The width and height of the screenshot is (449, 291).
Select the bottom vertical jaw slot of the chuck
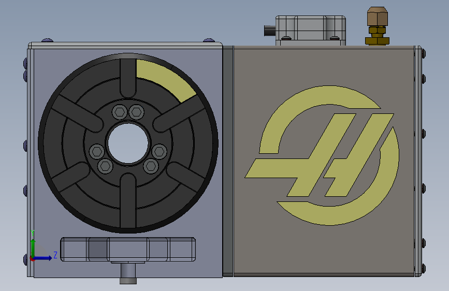point(128,200)
